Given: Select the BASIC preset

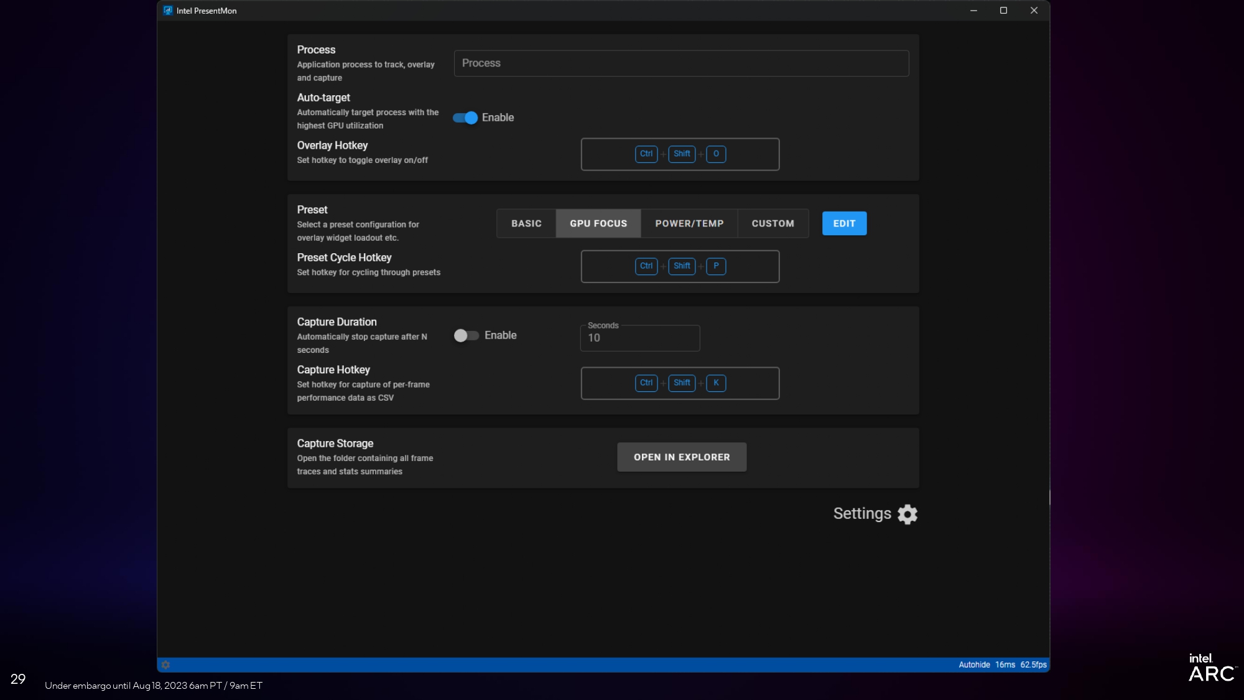Looking at the screenshot, I should click(x=526, y=223).
